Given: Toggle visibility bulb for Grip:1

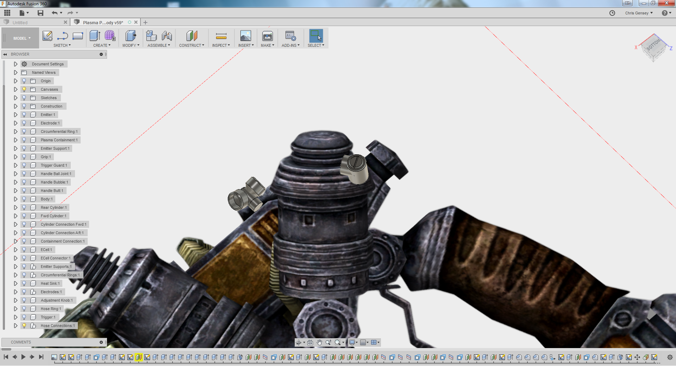Looking at the screenshot, I should (x=24, y=157).
